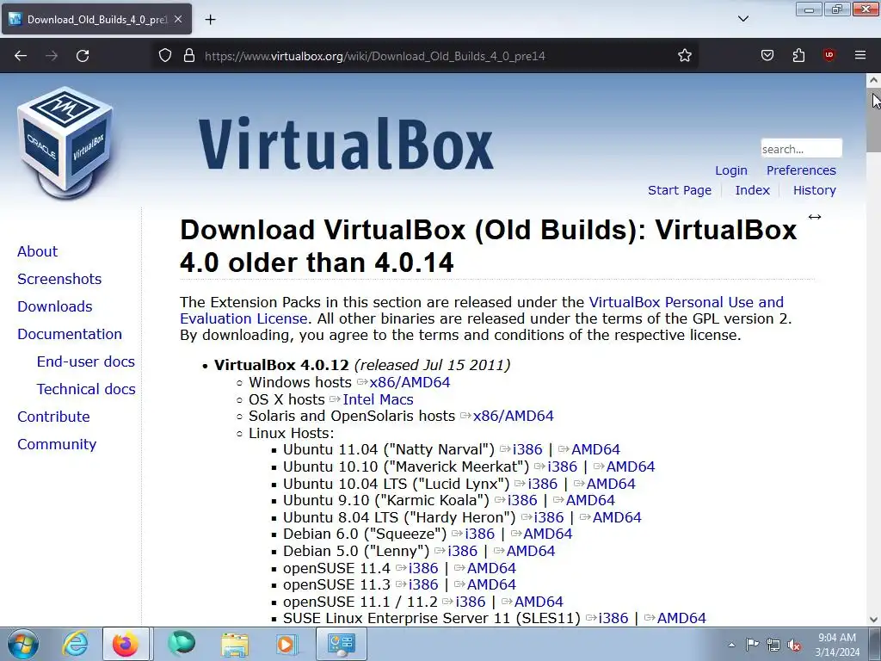Open the Pocket save icon

tap(767, 55)
